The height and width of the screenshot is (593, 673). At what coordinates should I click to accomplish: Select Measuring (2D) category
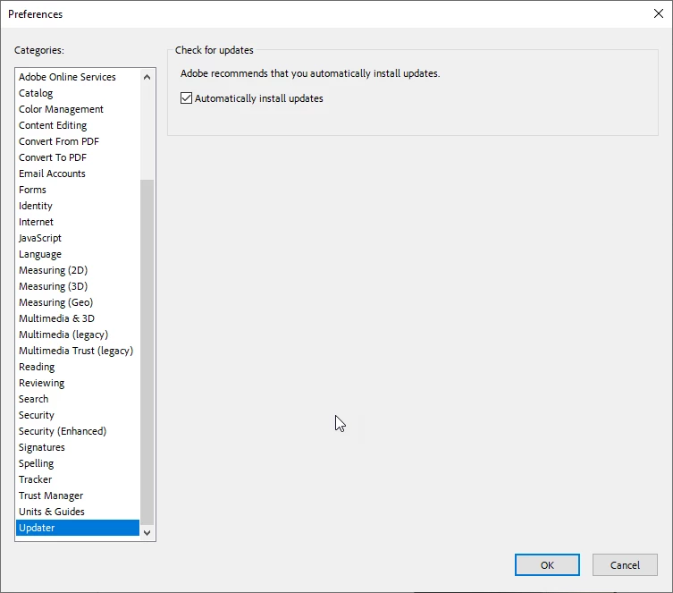tap(78, 270)
